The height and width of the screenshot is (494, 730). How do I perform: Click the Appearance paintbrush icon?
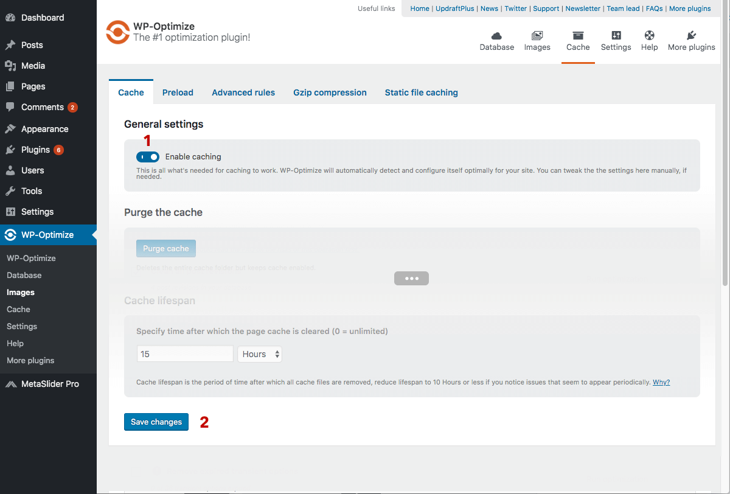click(10, 129)
